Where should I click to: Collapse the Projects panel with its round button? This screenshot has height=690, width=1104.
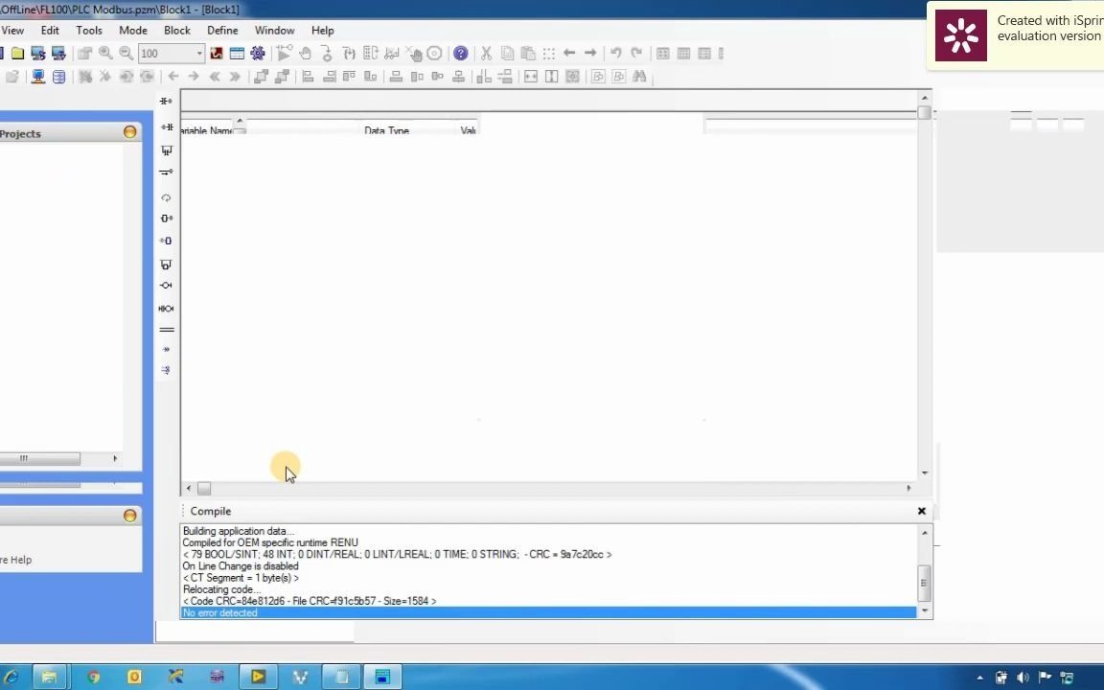point(129,133)
